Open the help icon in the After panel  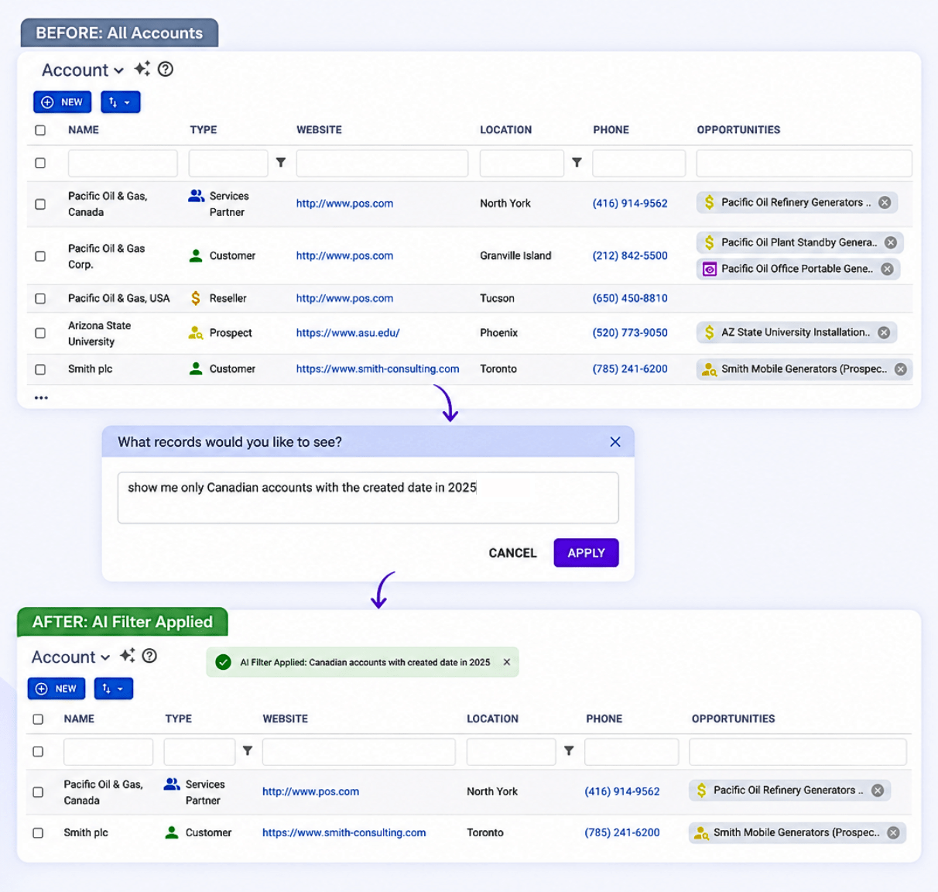(x=149, y=656)
